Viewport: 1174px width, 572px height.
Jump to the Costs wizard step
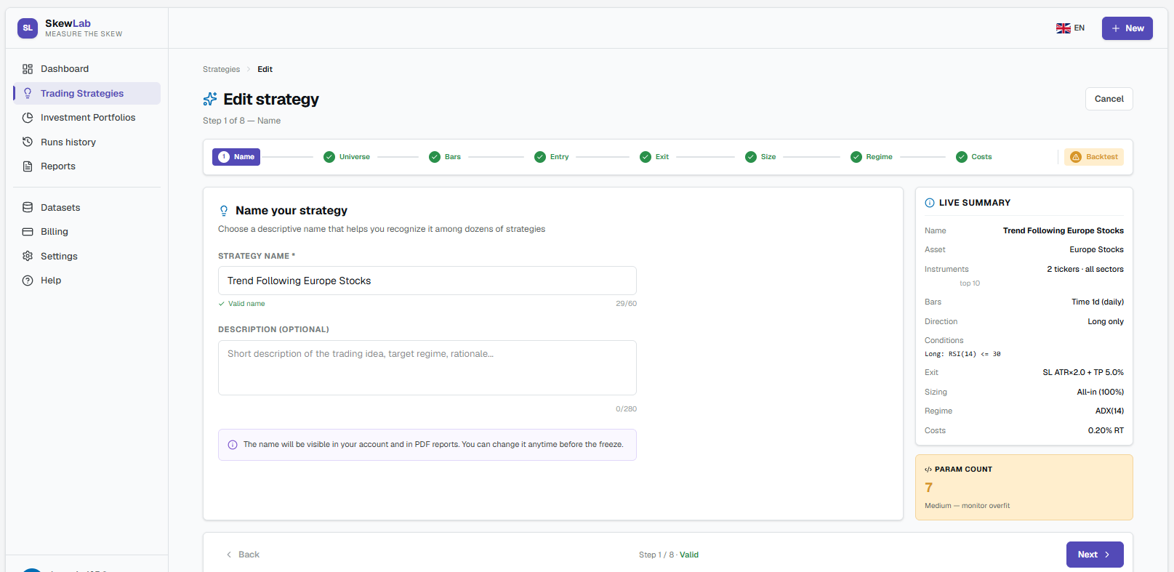click(x=974, y=157)
